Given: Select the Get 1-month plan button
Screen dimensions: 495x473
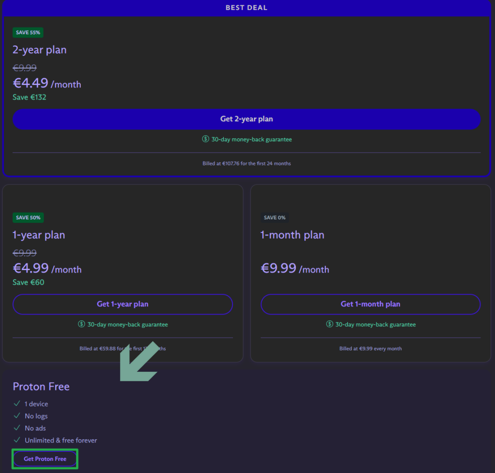Looking at the screenshot, I should click(x=370, y=304).
